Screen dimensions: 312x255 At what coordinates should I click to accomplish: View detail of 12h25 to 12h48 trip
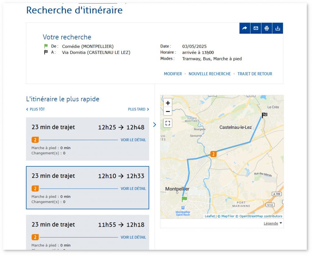pos(133,140)
